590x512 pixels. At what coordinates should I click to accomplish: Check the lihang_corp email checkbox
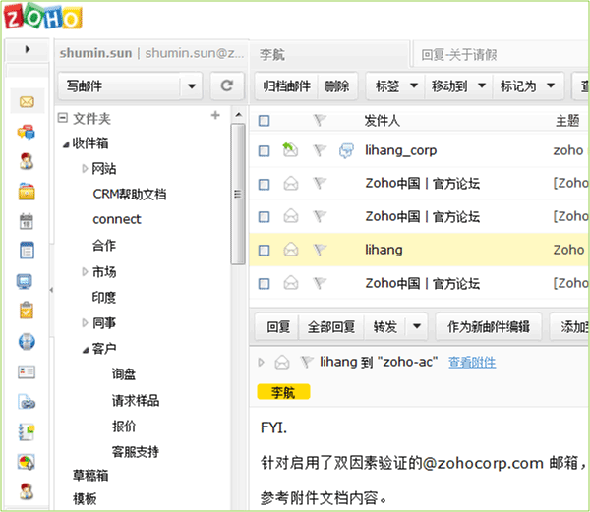[x=265, y=151]
